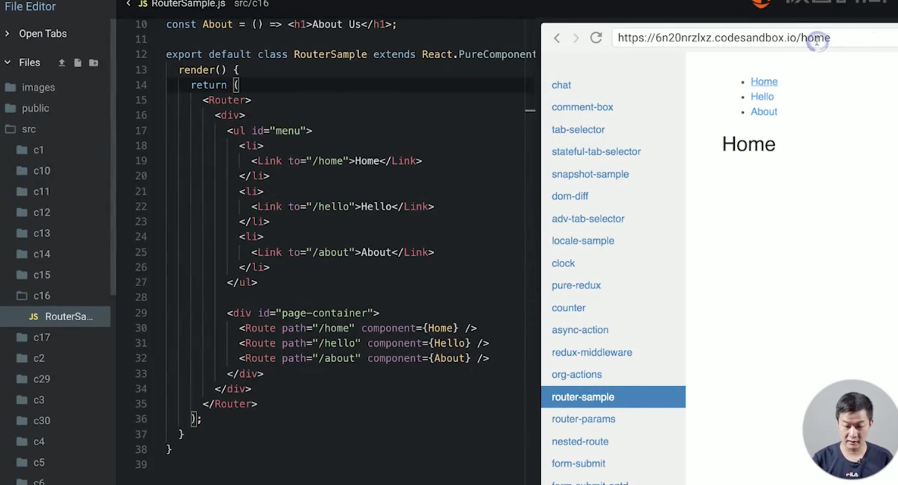The width and height of the screenshot is (898, 485).
Task: Click the browser forward arrow
Action: (576, 38)
